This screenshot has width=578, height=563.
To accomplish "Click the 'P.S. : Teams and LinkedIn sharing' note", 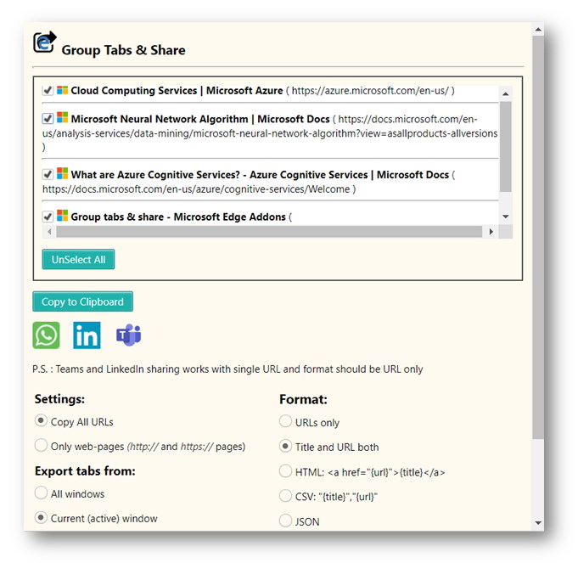I will 227,369.
